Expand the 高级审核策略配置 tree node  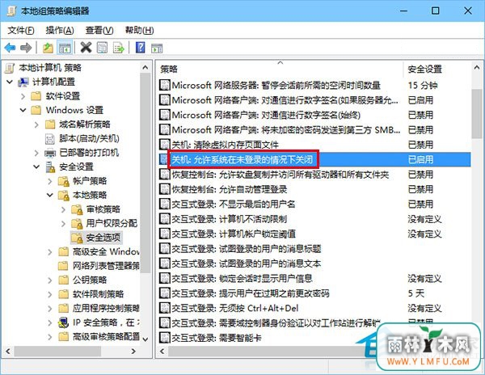click(50, 337)
